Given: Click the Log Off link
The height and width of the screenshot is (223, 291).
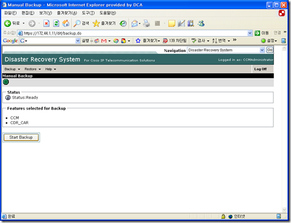Looking at the screenshot, I should (x=260, y=69).
